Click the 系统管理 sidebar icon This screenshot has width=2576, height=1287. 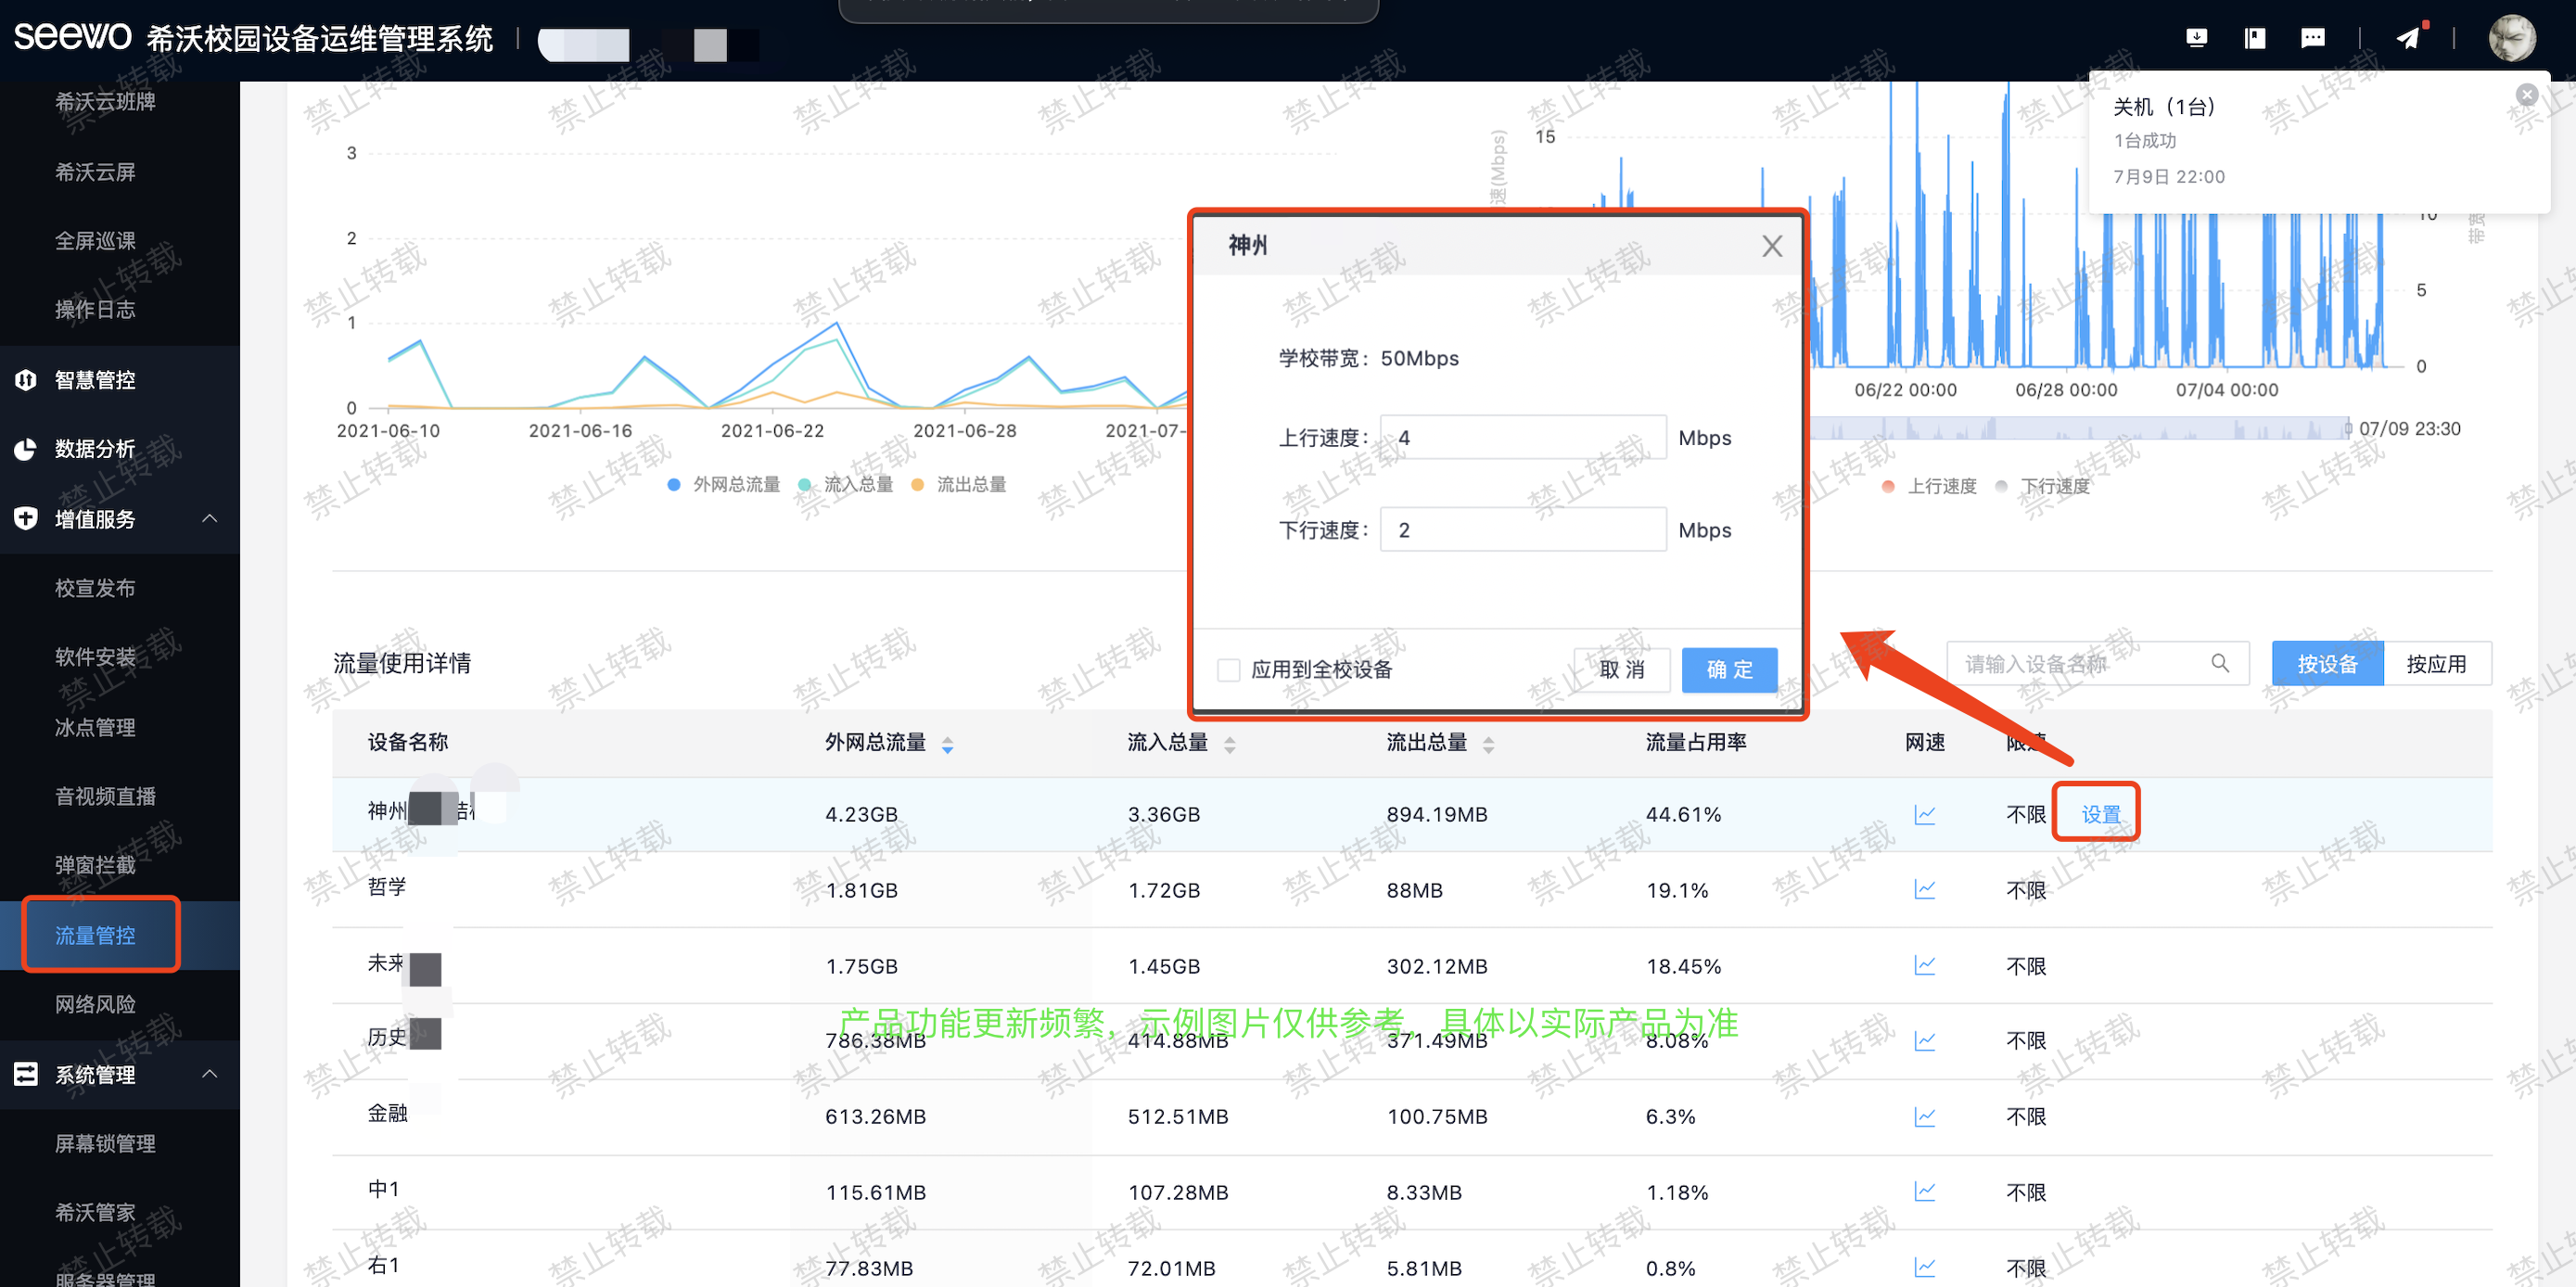(x=26, y=1074)
